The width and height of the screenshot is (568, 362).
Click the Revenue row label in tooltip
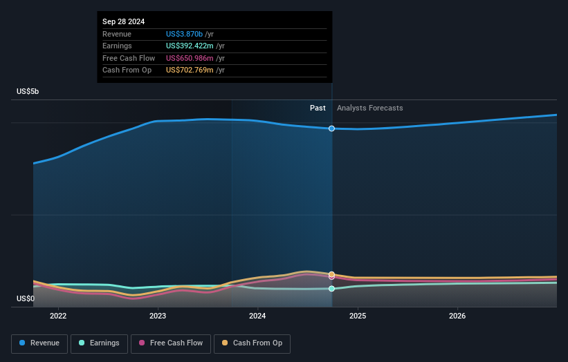[x=117, y=34]
